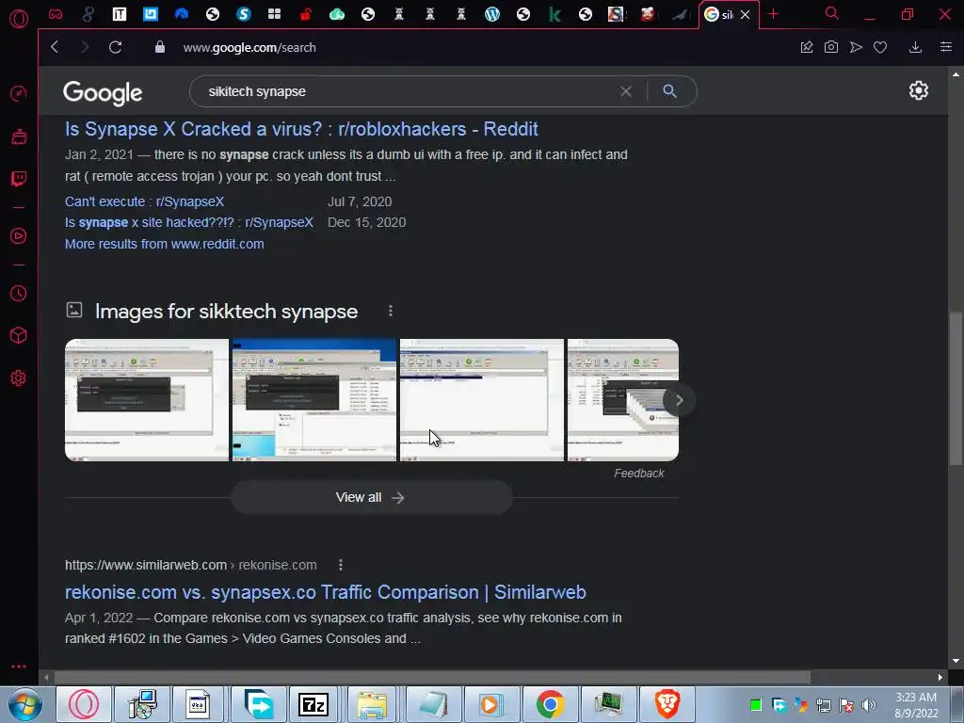Go back to the previous page
This screenshot has width=964, height=723.
55,47
